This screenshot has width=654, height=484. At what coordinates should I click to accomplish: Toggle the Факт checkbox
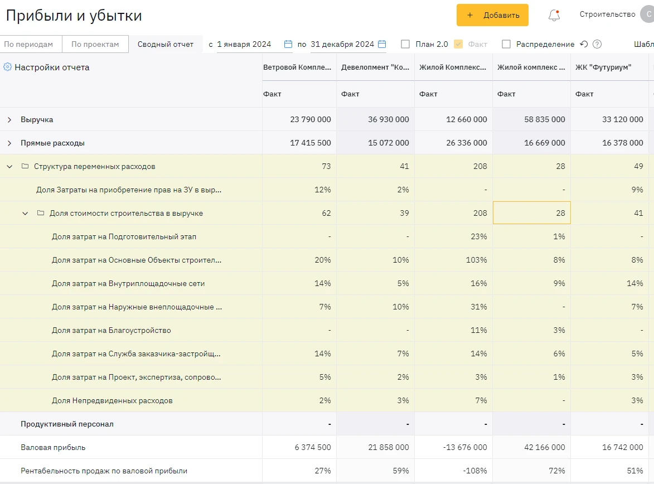click(458, 44)
